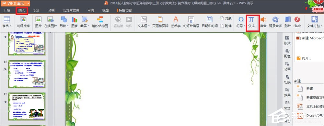Insert a picture with 图片

click(38, 22)
